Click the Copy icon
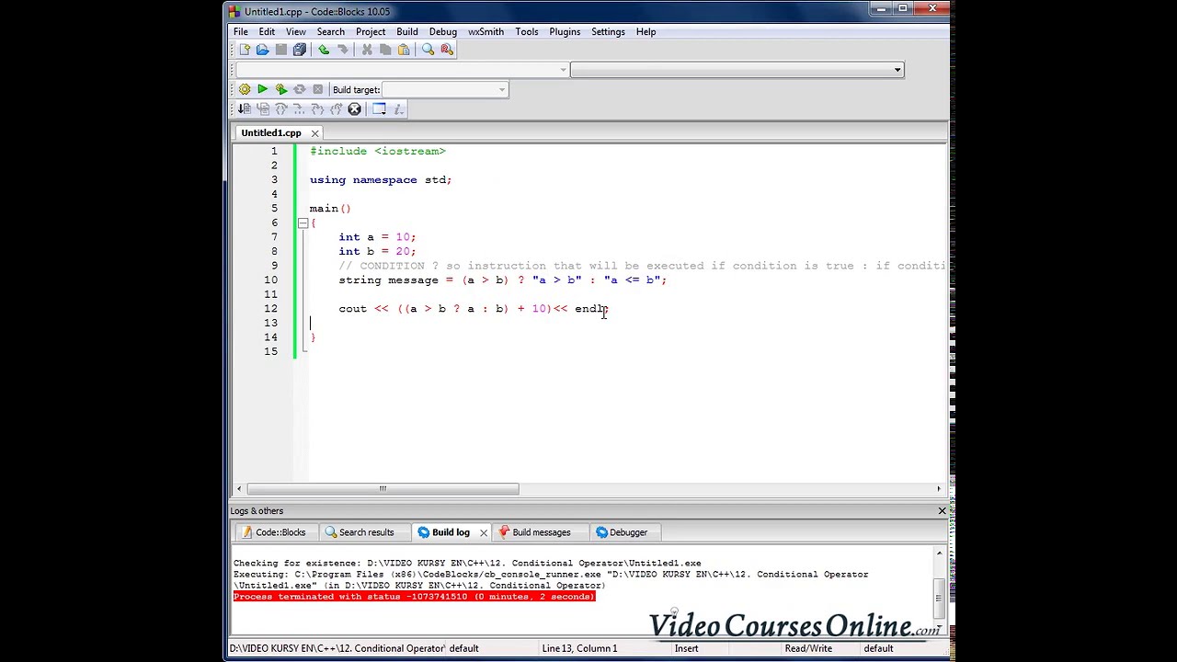The height and width of the screenshot is (662, 1177). pos(385,50)
